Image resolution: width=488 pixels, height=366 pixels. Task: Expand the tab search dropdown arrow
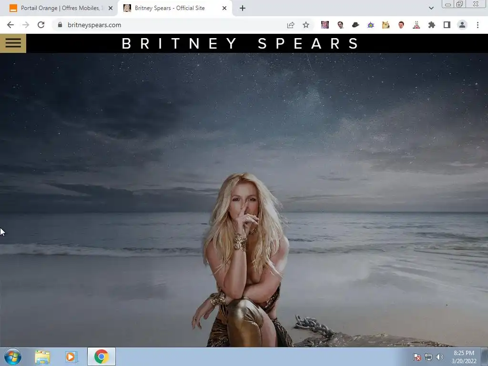(x=431, y=8)
